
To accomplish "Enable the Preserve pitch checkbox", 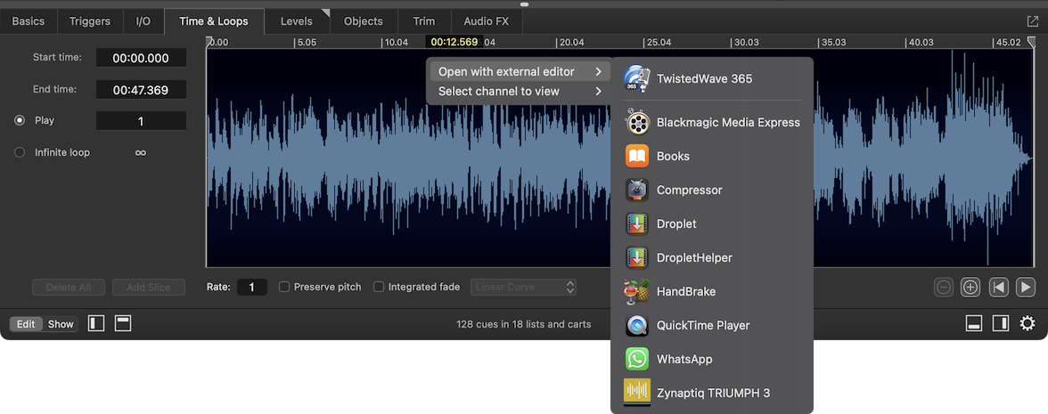I will [x=284, y=287].
